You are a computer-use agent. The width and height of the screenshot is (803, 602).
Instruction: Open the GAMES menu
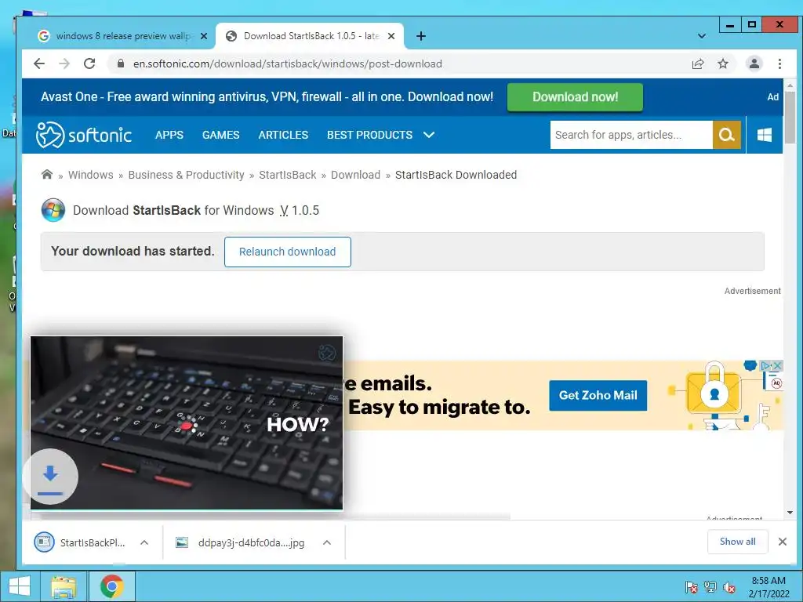point(220,135)
